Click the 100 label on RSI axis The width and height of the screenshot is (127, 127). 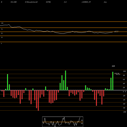(2, 23)
